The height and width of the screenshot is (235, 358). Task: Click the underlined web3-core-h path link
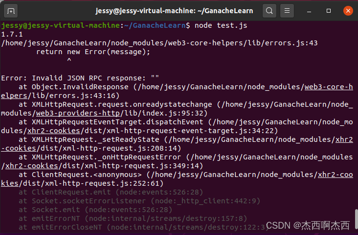(x=329, y=87)
